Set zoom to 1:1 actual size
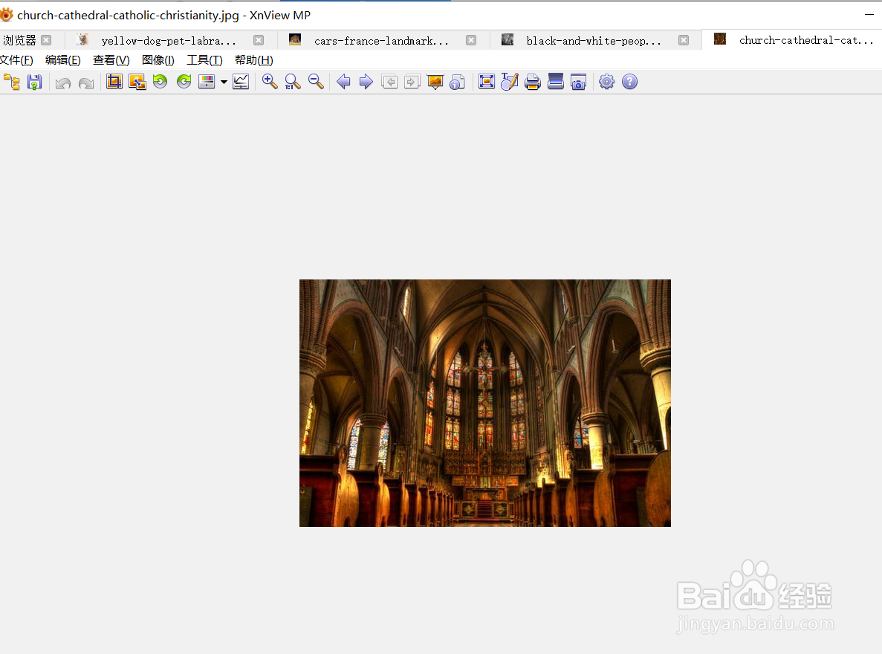This screenshot has width=882, height=654. click(x=293, y=82)
